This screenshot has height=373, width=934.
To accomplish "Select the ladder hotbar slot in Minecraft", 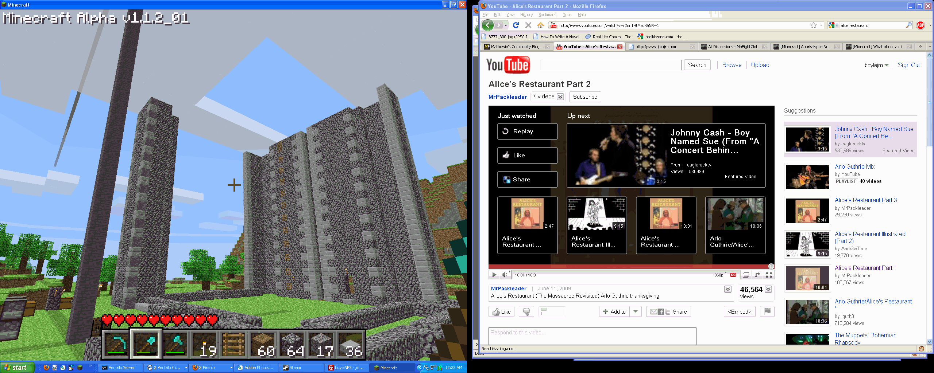I will tap(233, 344).
